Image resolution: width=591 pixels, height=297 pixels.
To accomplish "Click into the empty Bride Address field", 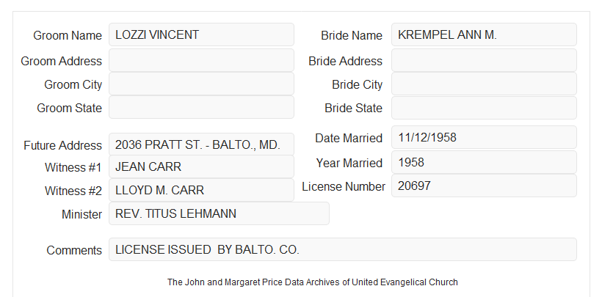I will coord(484,60).
